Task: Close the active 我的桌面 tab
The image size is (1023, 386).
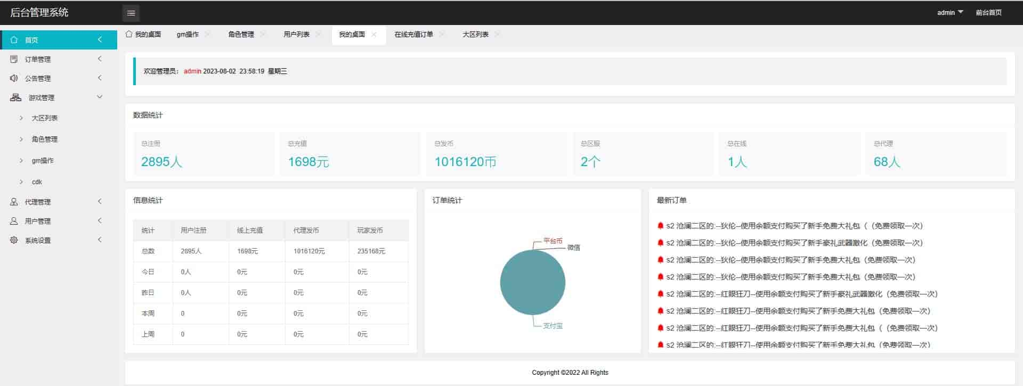Action: [374, 35]
